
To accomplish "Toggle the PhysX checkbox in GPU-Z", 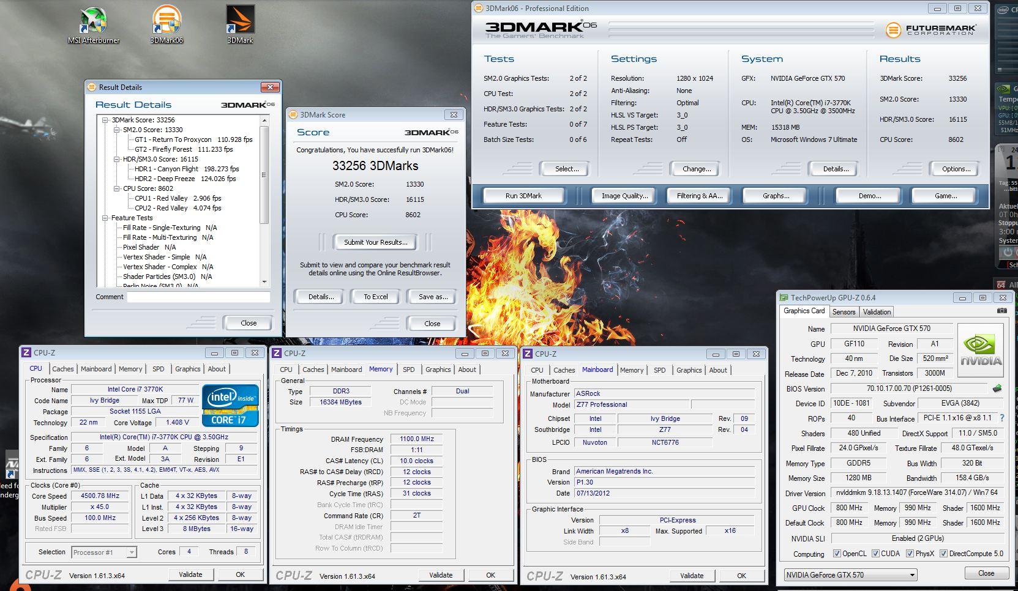I will point(910,554).
